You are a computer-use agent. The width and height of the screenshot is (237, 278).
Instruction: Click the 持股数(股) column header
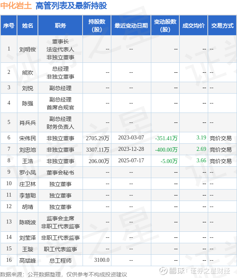click(97, 26)
